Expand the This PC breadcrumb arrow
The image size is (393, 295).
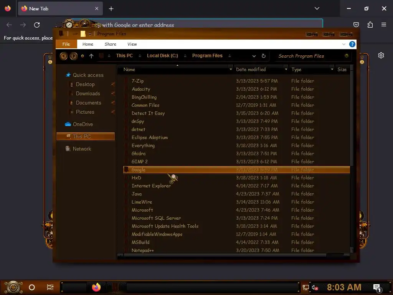[140, 56]
